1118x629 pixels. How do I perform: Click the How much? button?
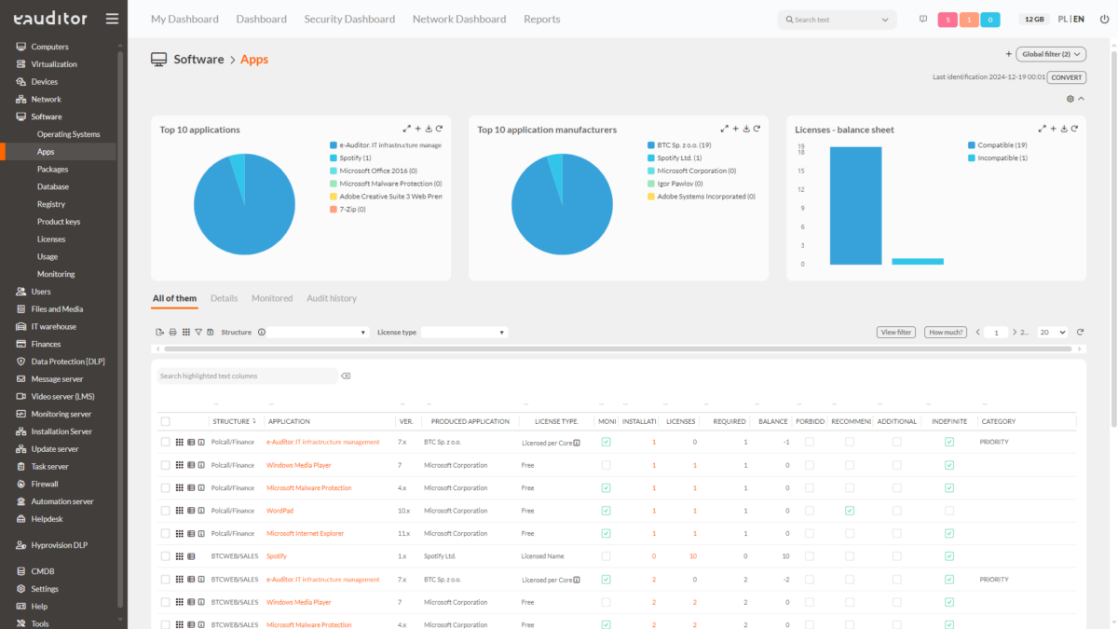(x=946, y=332)
